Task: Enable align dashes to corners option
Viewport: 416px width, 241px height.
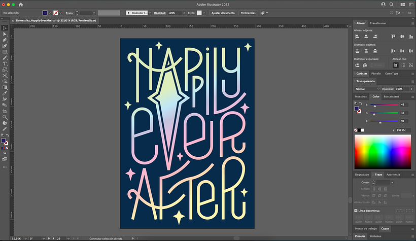Action: [x=409, y=211]
